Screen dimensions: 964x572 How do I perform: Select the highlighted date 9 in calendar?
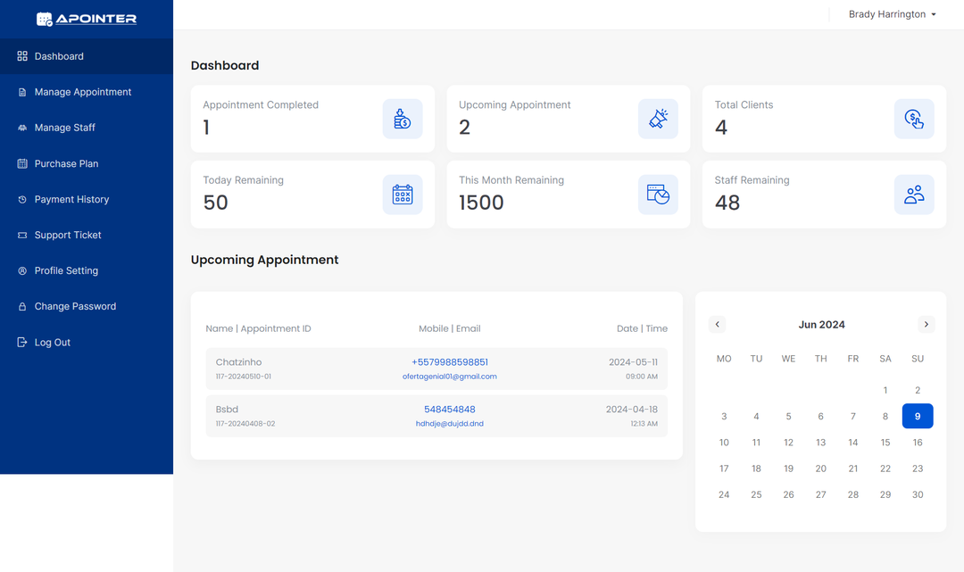coord(918,416)
